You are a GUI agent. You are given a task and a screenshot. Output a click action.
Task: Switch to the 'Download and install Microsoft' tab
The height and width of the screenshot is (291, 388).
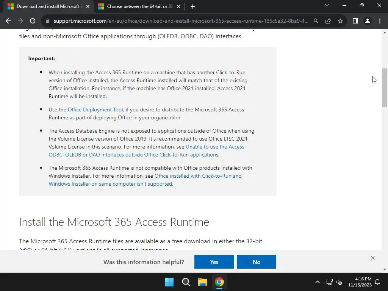(x=47, y=7)
